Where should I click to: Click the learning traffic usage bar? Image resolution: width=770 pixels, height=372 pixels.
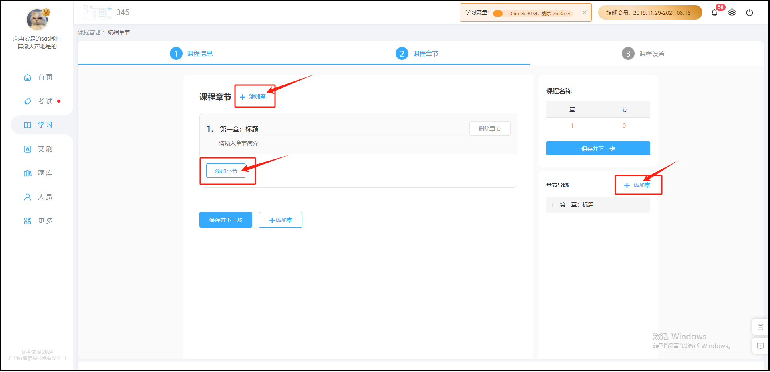tap(533, 13)
